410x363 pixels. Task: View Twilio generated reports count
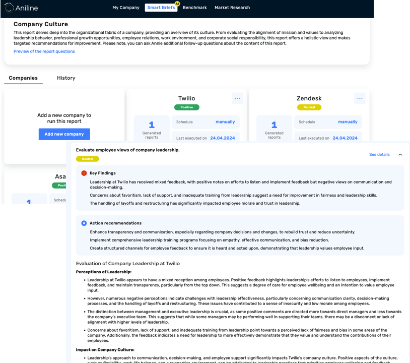click(152, 129)
